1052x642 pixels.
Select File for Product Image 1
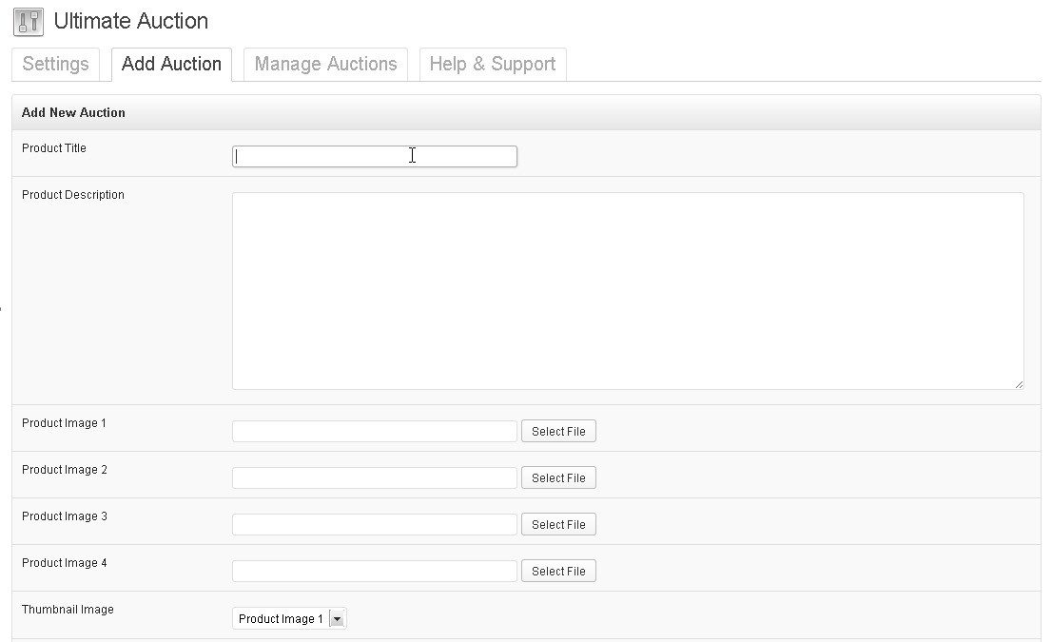point(559,432)
